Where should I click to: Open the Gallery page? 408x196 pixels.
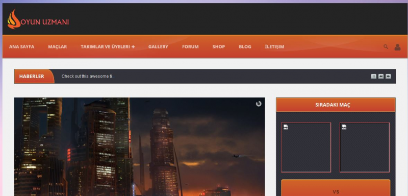point(158,46)
